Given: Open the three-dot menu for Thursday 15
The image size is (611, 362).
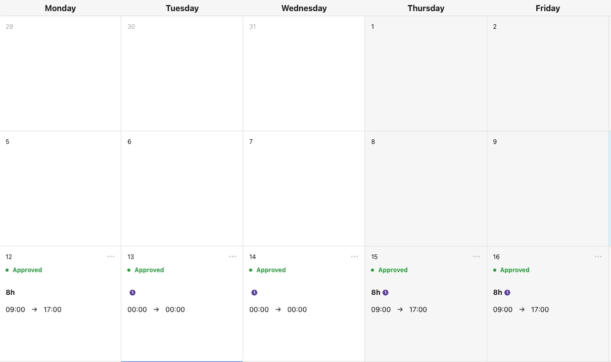Looking at the screenshot, I should (476, 256).
